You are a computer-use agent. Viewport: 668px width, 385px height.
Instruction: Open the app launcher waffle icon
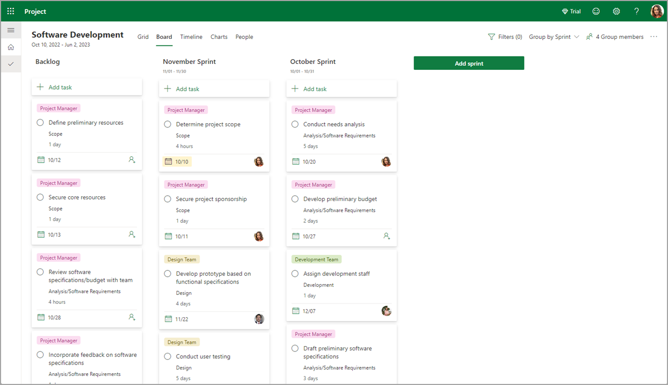[11, 11]
